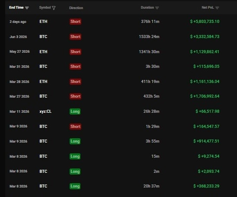Screen dimensions: 237x197
Task: Click the 432h 5m duration value
Action: pos(151,96)
